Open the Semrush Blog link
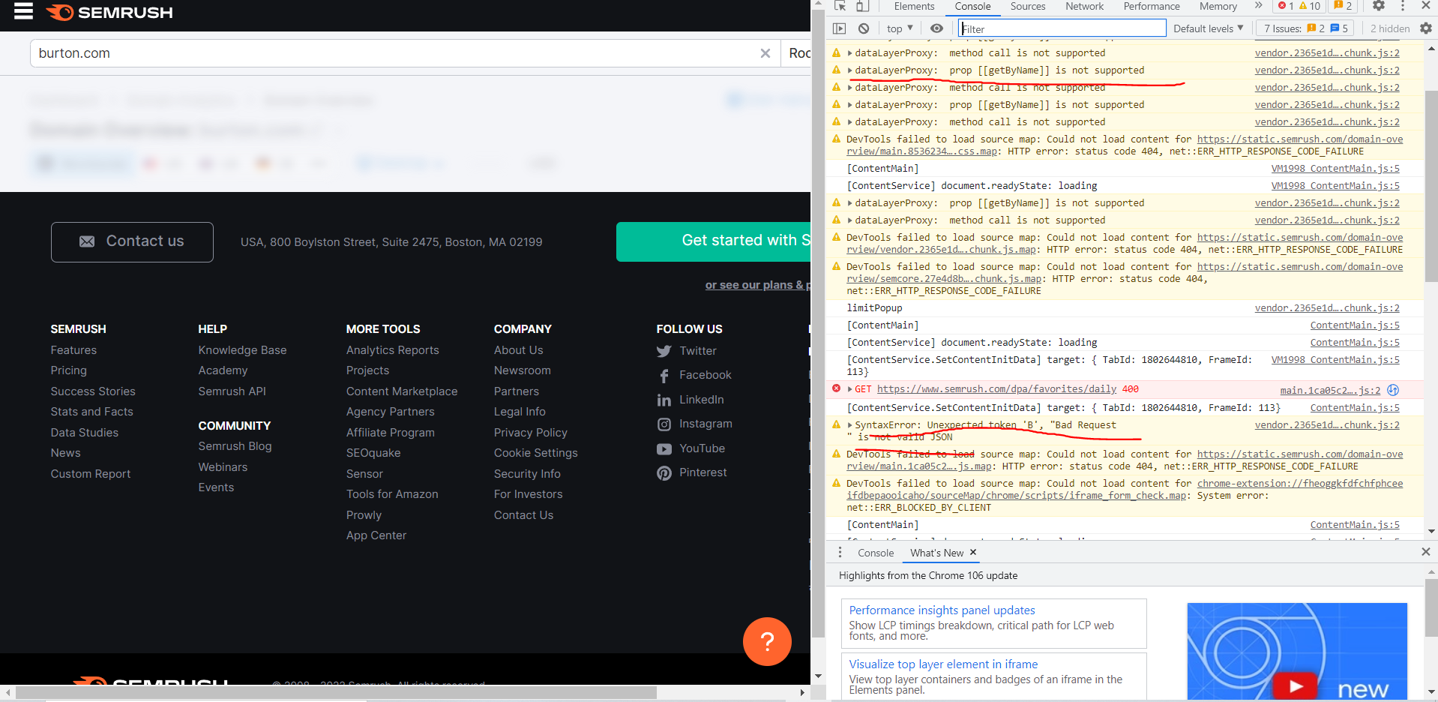Image resolution: width=1438 pixels, height=702 pixels. 235,446
